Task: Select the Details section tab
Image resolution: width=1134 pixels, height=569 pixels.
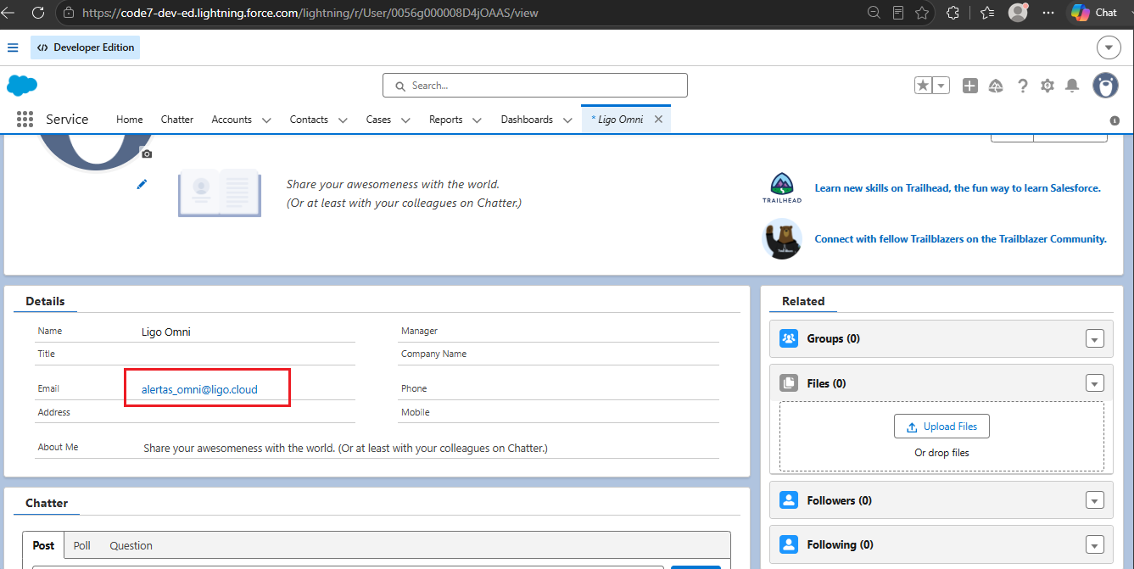Action: click(x=45, y=301)
